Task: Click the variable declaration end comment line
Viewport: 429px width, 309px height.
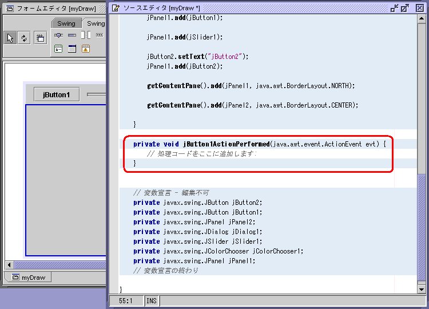Action: (166, 271)
